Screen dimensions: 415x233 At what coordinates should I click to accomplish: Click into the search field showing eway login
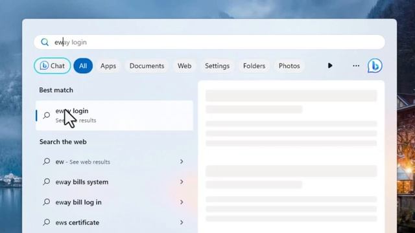click(x=209, y=42)
